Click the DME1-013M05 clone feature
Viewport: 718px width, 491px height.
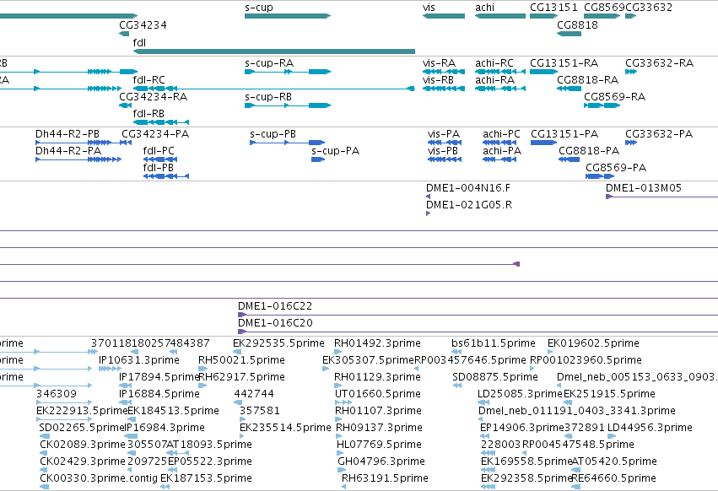(661, 197)
